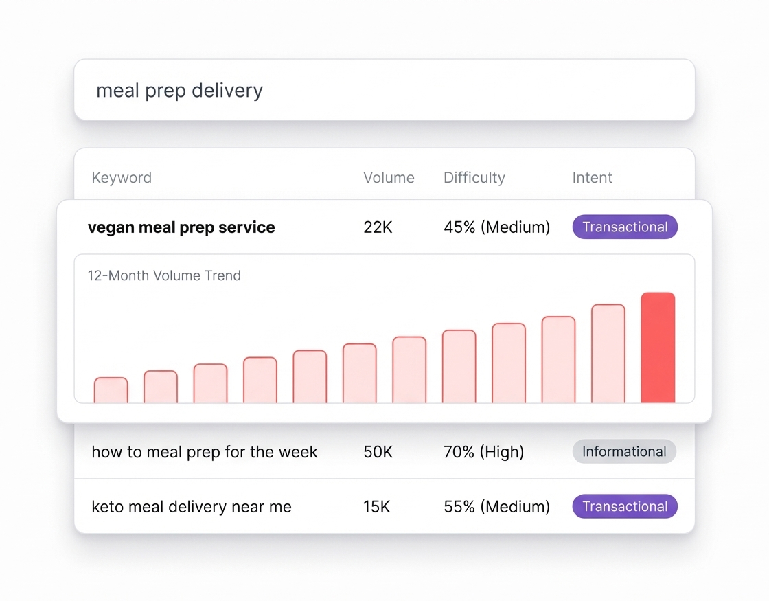This screenshot has height=601, width=769.
Task: Select the keto meal delivery near me keyword
Action: [x=192, y=506]
